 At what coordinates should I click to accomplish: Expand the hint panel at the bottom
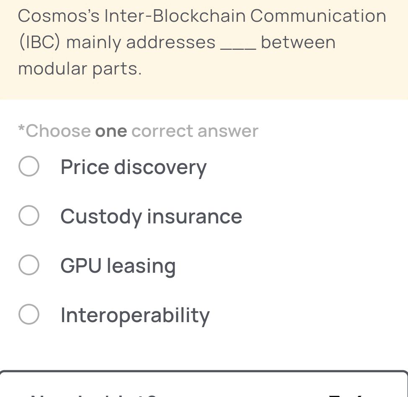pos(204,391)
